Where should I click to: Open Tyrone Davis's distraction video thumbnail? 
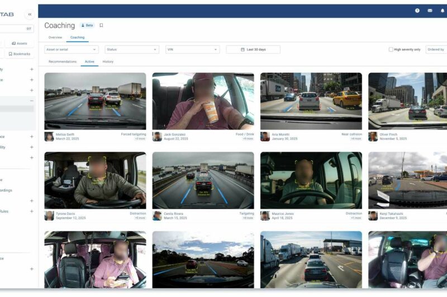coord(95,180)
